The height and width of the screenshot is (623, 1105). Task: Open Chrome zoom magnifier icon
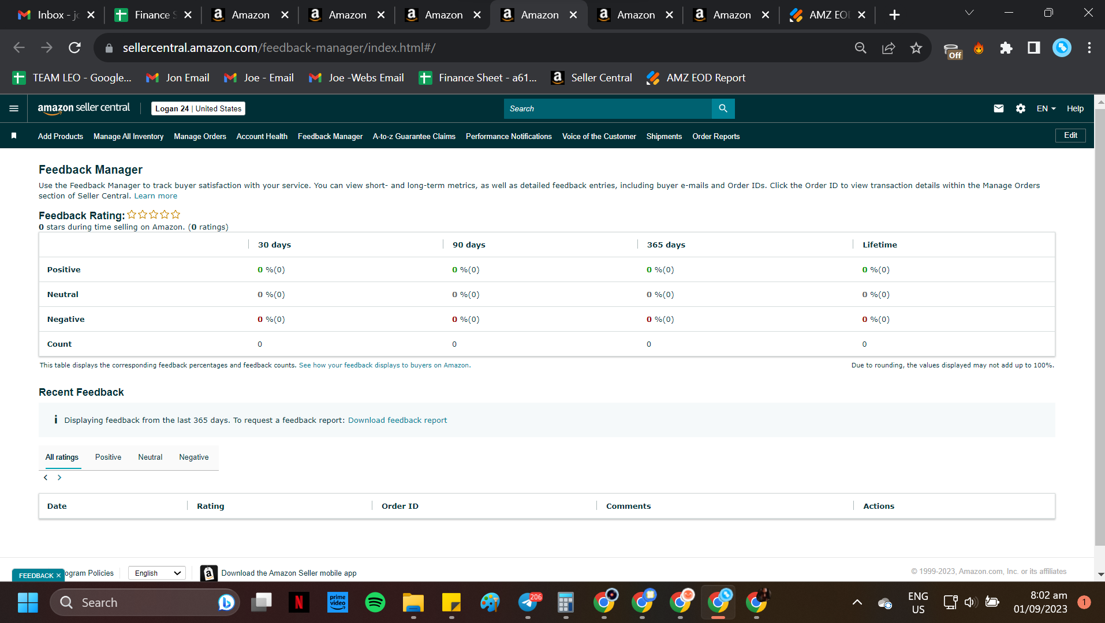[x=861, y=48]
